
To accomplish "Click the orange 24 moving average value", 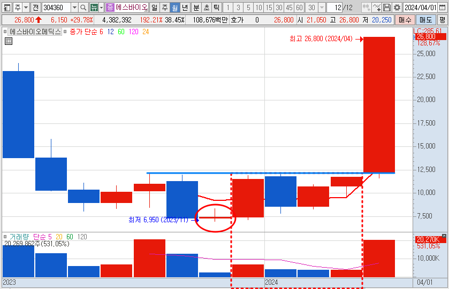I will point(146,32).
